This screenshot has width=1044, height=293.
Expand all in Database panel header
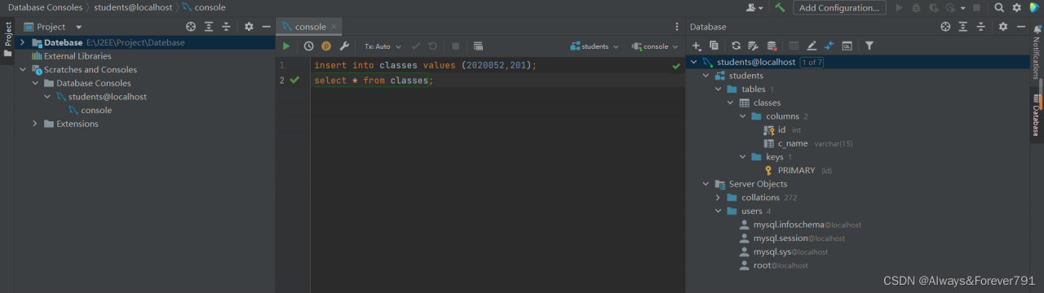(x=963, y=27)
